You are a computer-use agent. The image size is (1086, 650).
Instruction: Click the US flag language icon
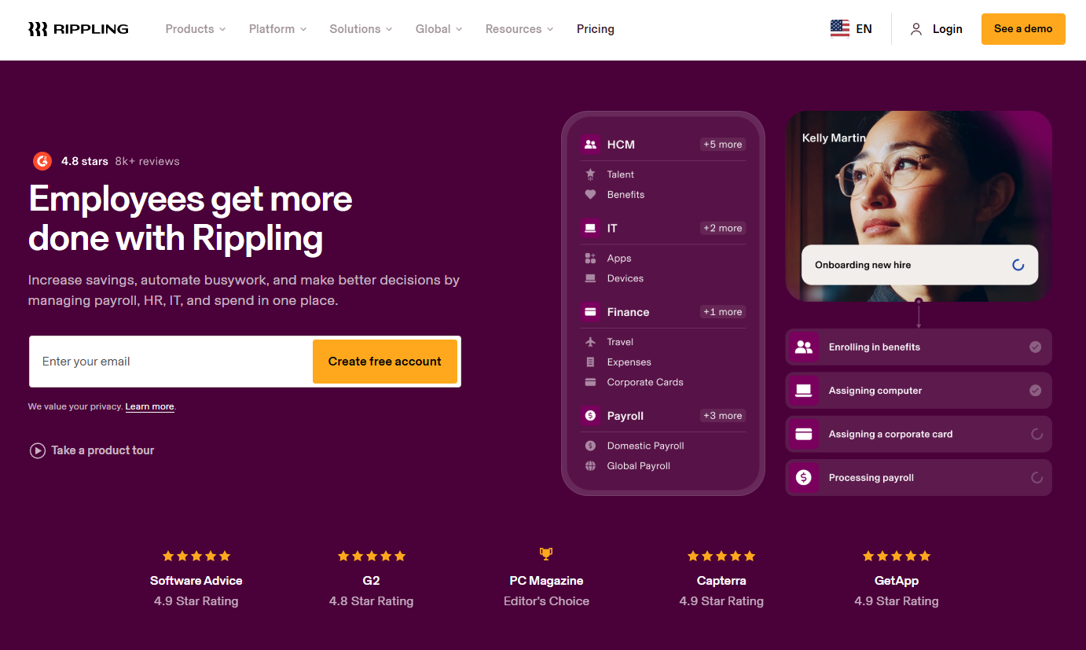[x=839, y=28]
